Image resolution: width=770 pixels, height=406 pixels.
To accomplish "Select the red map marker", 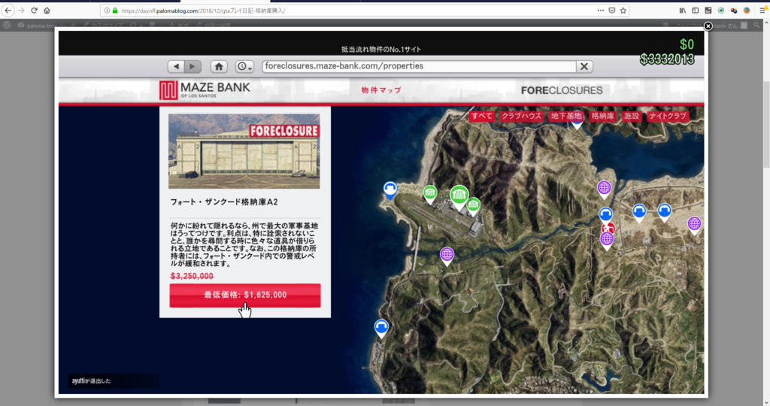I will 609,229.
